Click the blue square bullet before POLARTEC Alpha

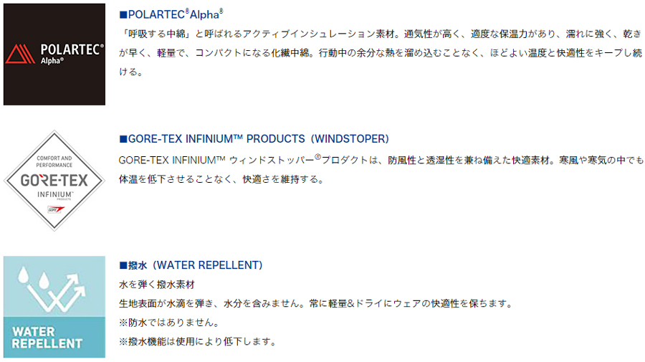coord(123,15)
